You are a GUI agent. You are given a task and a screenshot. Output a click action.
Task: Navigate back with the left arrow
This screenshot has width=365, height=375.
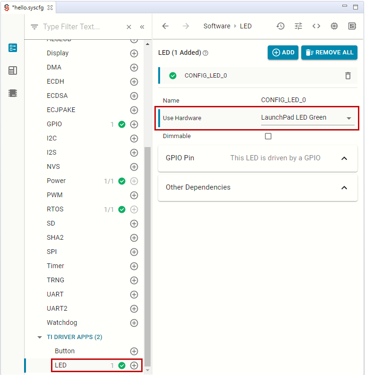click(x=165, y=26)
